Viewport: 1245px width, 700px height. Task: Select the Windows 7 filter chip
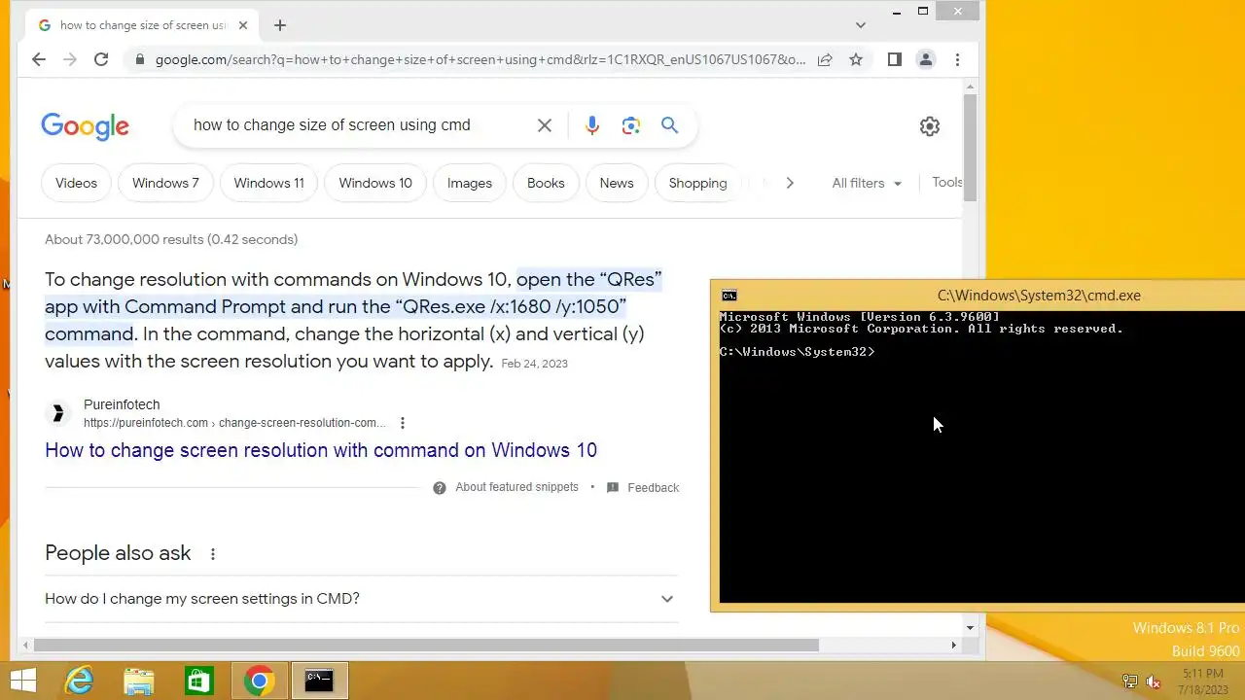165,183
